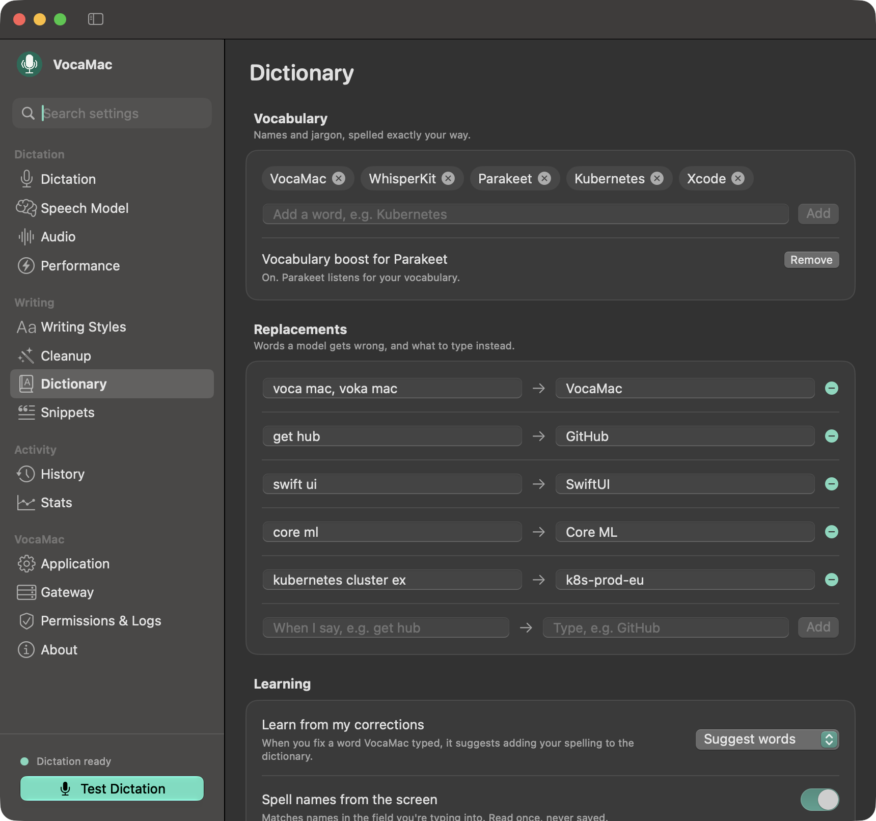The width and height of the screenshot is (876, 821).
Task: Open Application settings
Action: pyautogui.click(x=112, y=564)
